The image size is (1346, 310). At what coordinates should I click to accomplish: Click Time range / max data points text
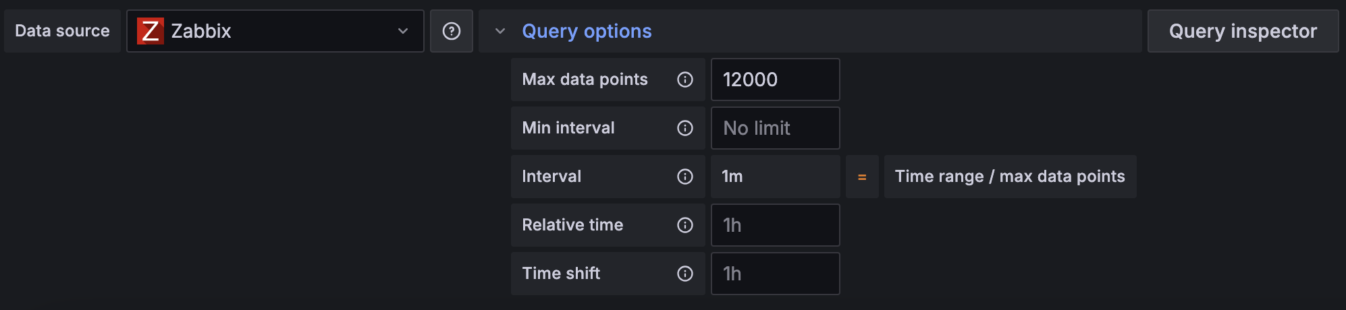pos(1010,177)
